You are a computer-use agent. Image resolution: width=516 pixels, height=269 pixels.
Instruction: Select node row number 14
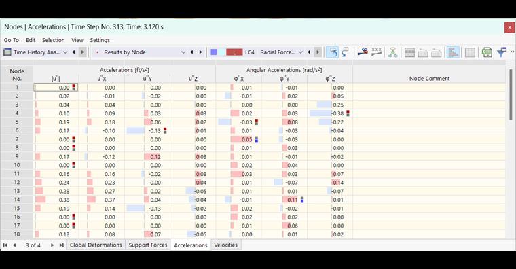[x=17, y=200]
